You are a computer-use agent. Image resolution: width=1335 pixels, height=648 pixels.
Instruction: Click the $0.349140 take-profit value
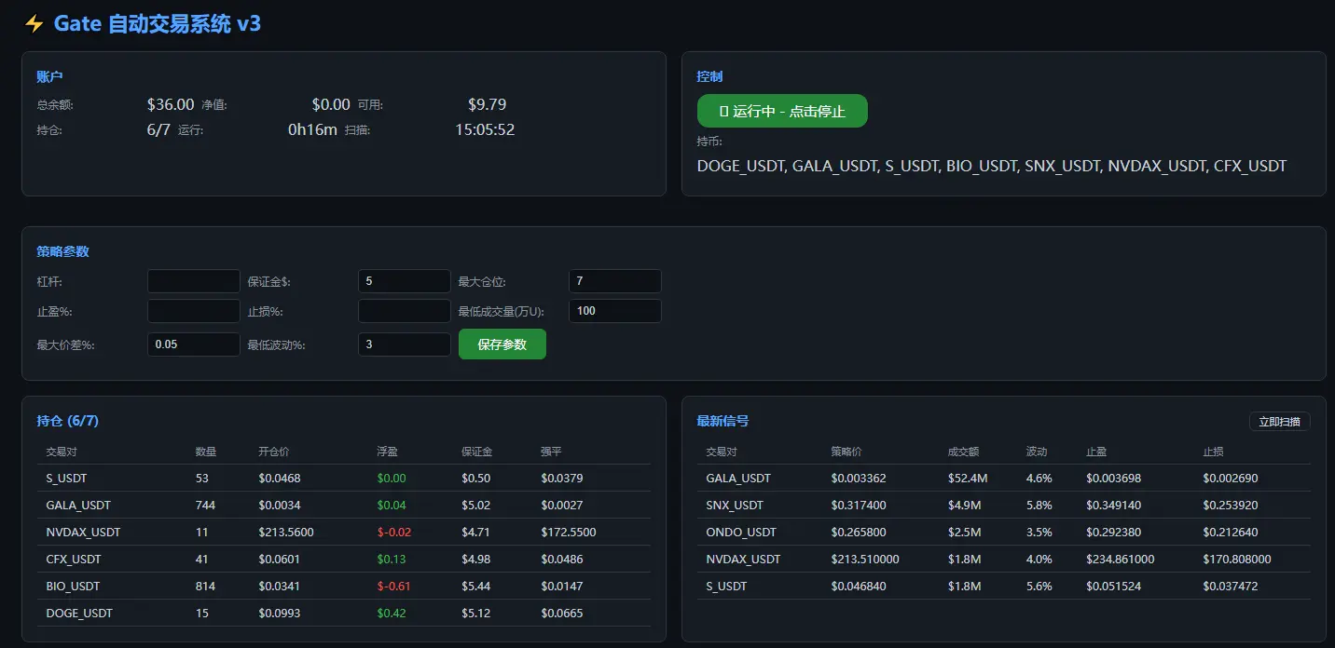(x=1113, y=506)
